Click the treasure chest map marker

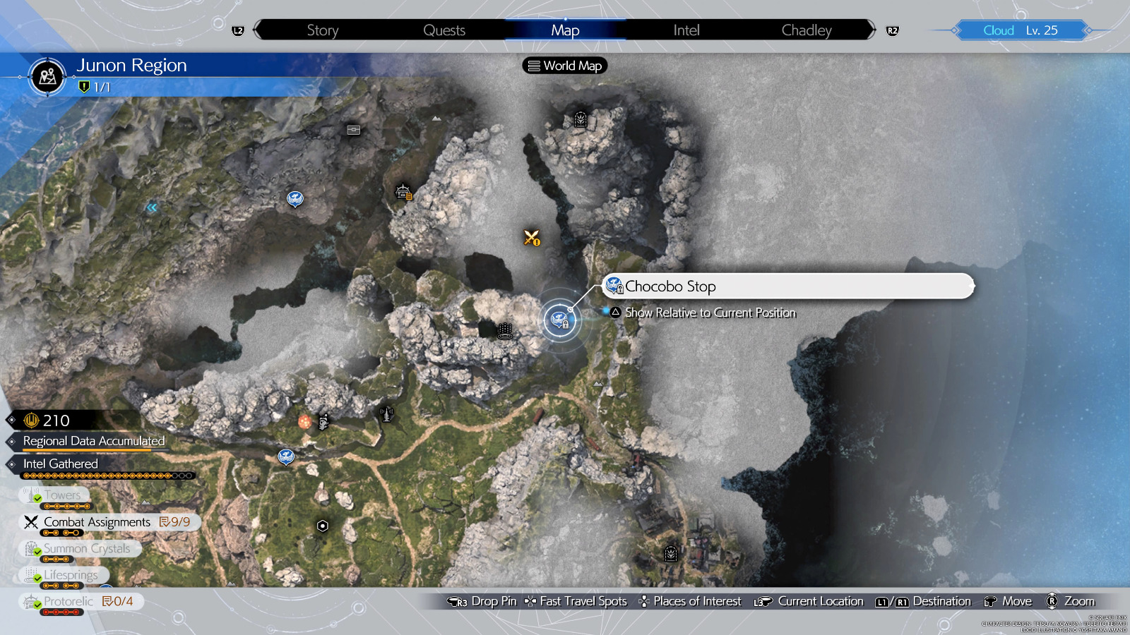point(354,130)
